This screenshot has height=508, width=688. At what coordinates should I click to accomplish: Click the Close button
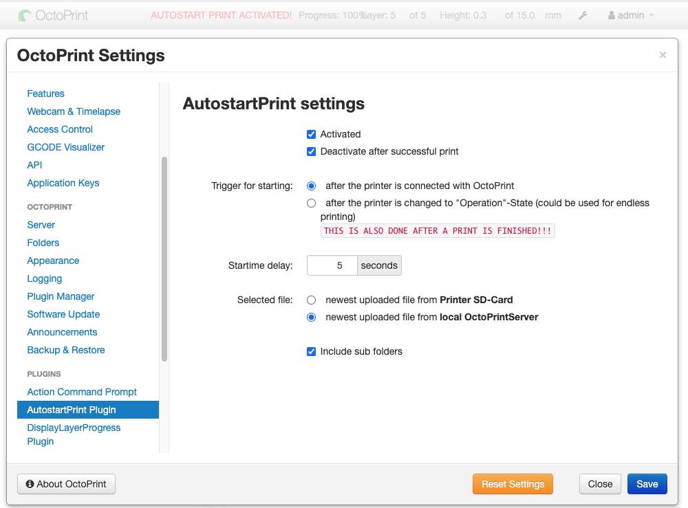point(600,484)
